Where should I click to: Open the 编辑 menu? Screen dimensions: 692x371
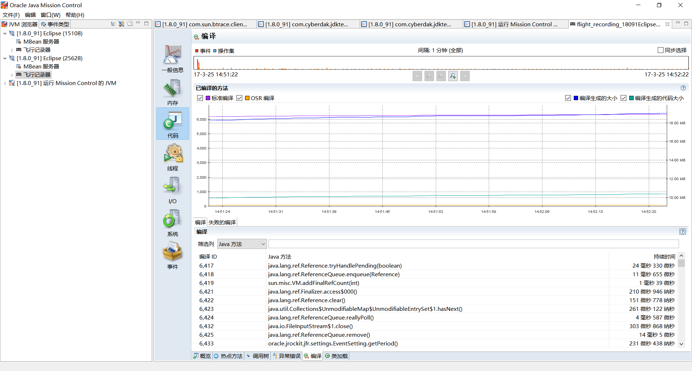tap(30, 15)
